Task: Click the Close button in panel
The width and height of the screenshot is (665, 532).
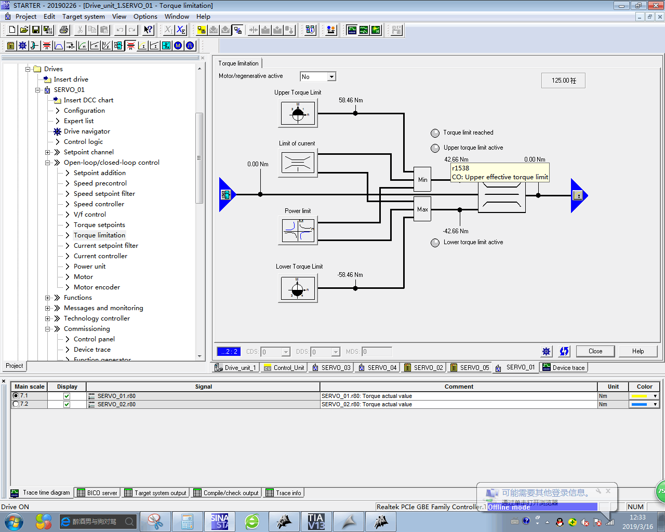Action: click(x=595, y=351)
